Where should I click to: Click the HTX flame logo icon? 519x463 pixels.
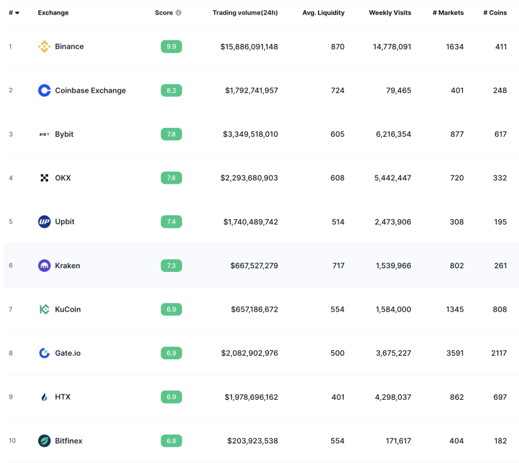tap(44, 397)
